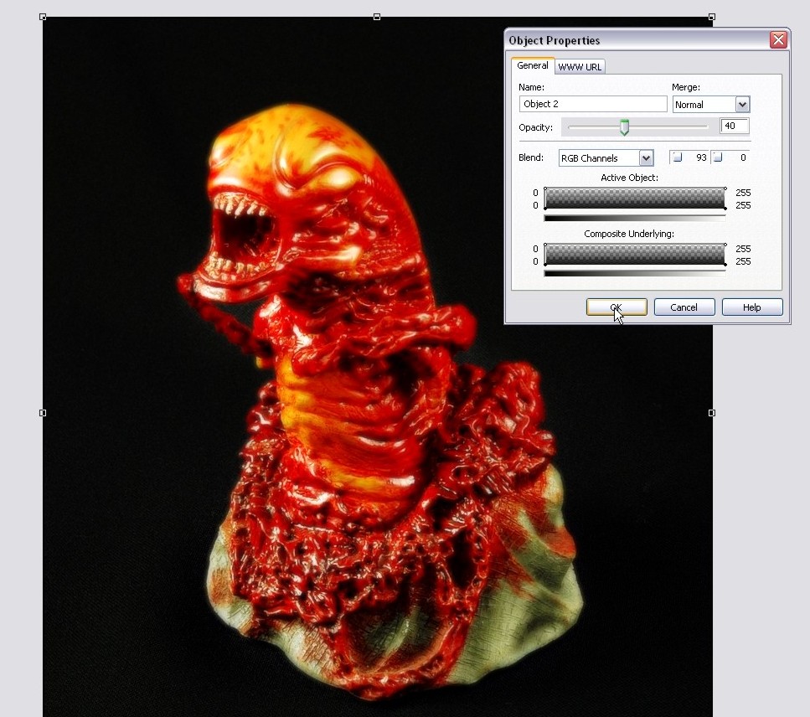
Task: Click the Name field containing Object 2
Action: pos(593,104)
